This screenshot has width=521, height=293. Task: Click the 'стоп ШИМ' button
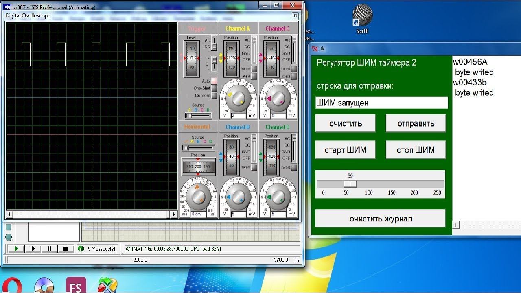pyautogui.click(x=416, y=150)
